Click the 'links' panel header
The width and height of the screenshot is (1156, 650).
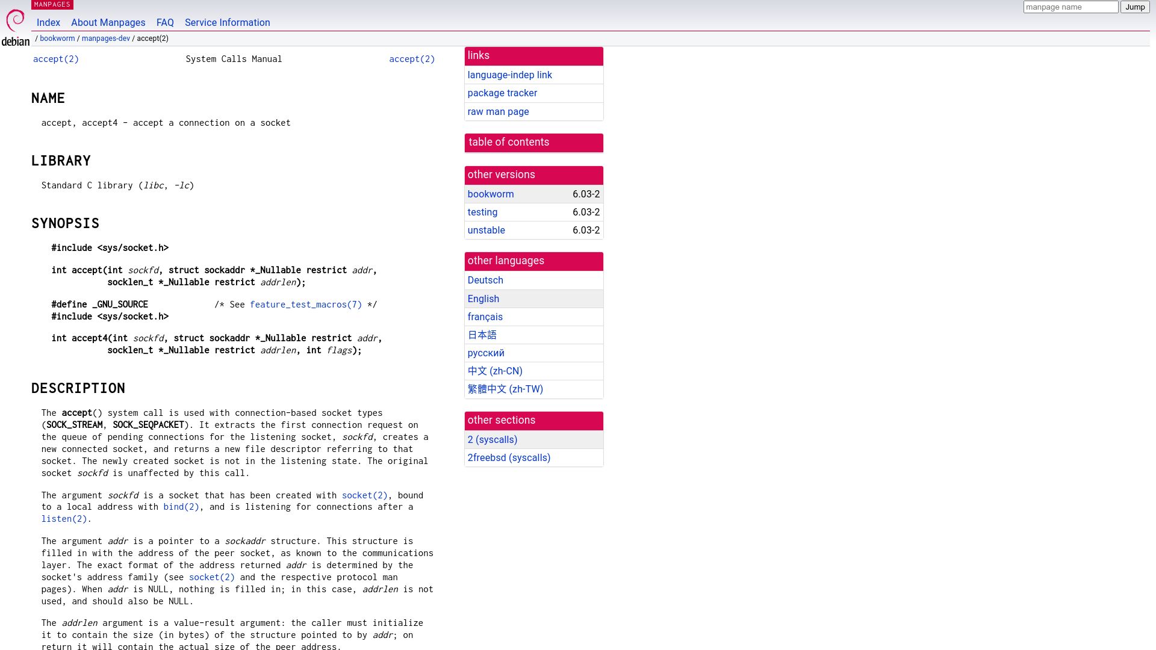coord(534,56)
